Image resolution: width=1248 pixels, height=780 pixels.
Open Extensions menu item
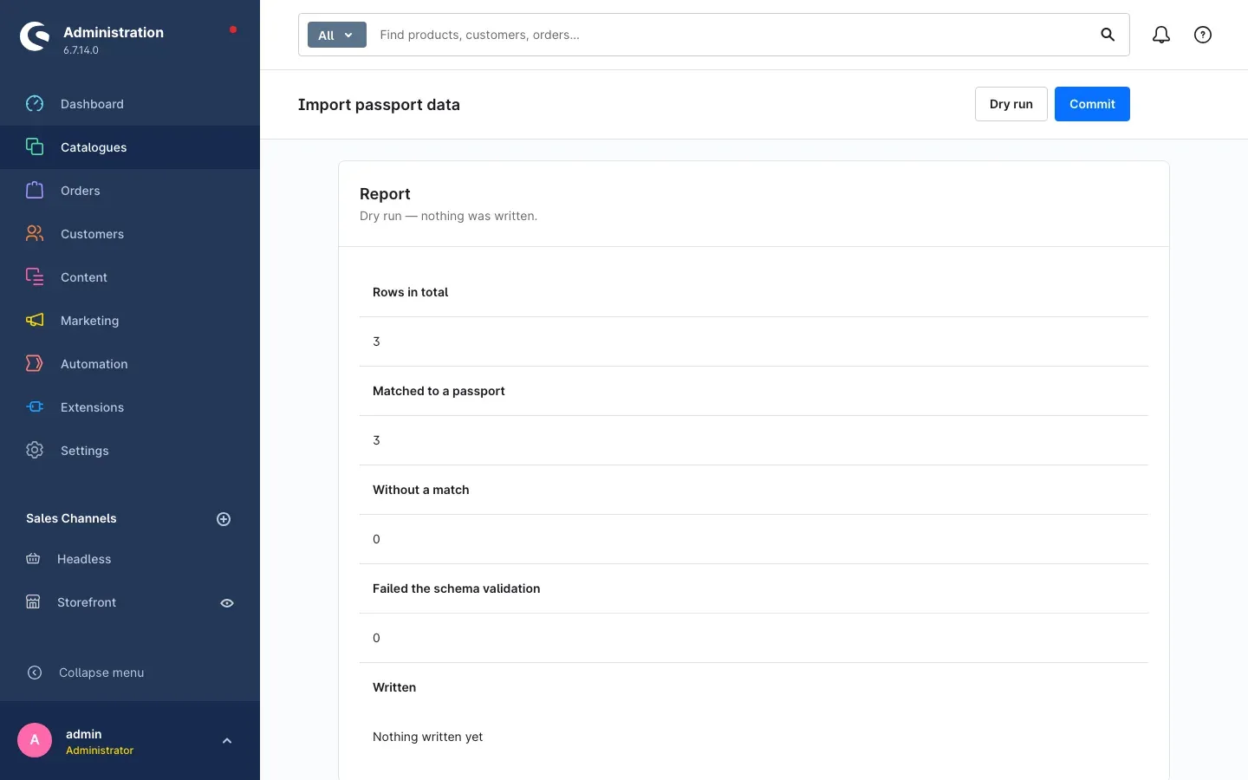[x=130, y=407]
